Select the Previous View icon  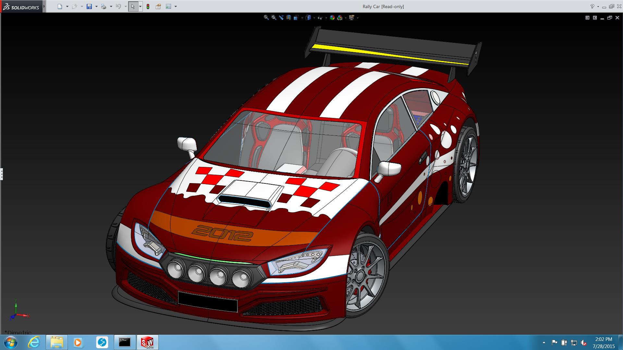281,17
